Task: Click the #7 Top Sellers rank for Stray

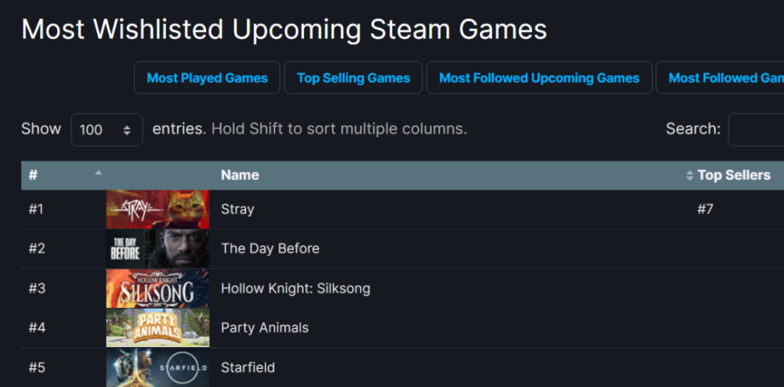Action: [705, 209]
